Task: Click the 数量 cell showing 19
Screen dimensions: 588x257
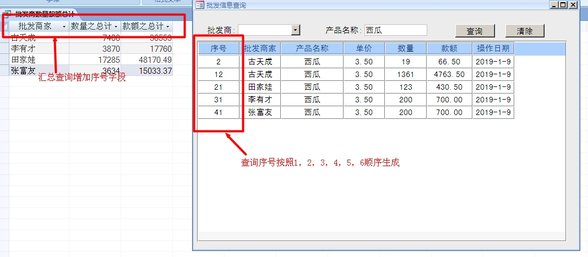Action: pos(406,62)
